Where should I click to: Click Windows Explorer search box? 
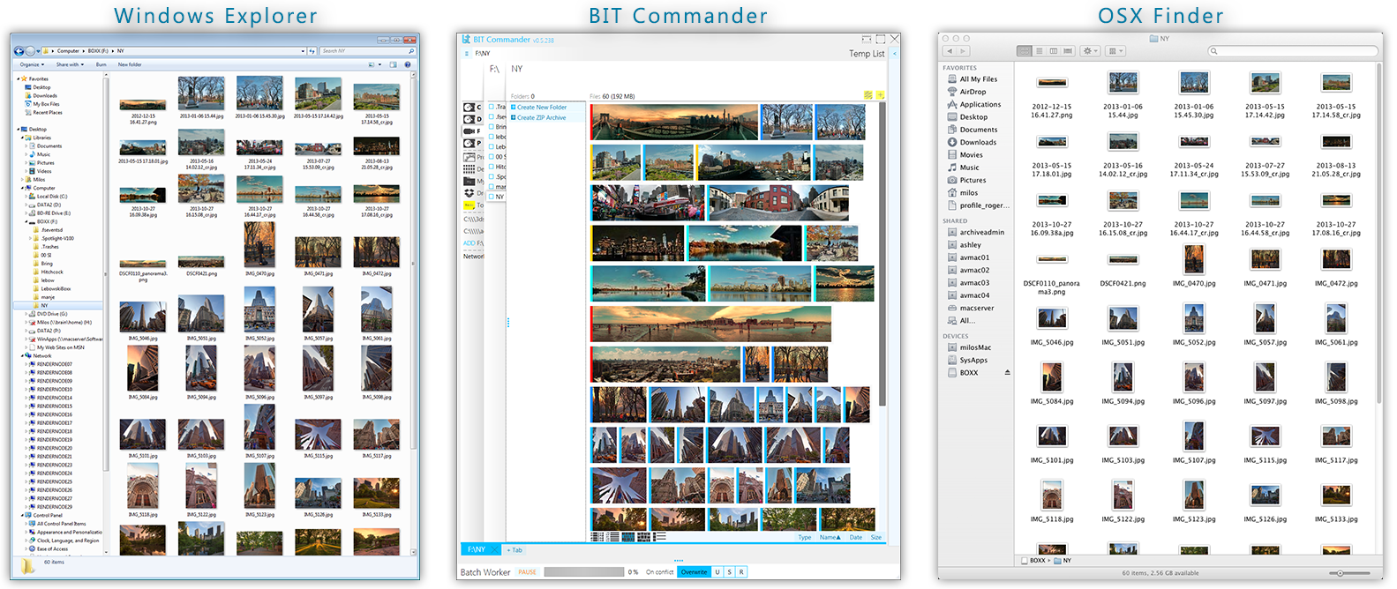click(x=367, y=51)
